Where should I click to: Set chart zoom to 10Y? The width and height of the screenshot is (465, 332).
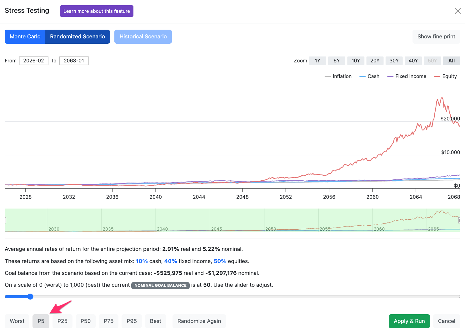pyautogui.click(x=356, y=61)
